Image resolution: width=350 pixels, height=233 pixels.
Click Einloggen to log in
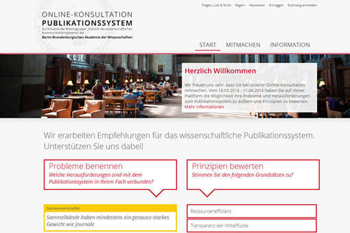[277, 5]
